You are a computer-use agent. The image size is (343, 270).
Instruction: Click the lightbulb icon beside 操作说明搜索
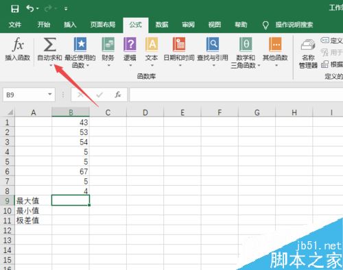[x=265, y=25]
